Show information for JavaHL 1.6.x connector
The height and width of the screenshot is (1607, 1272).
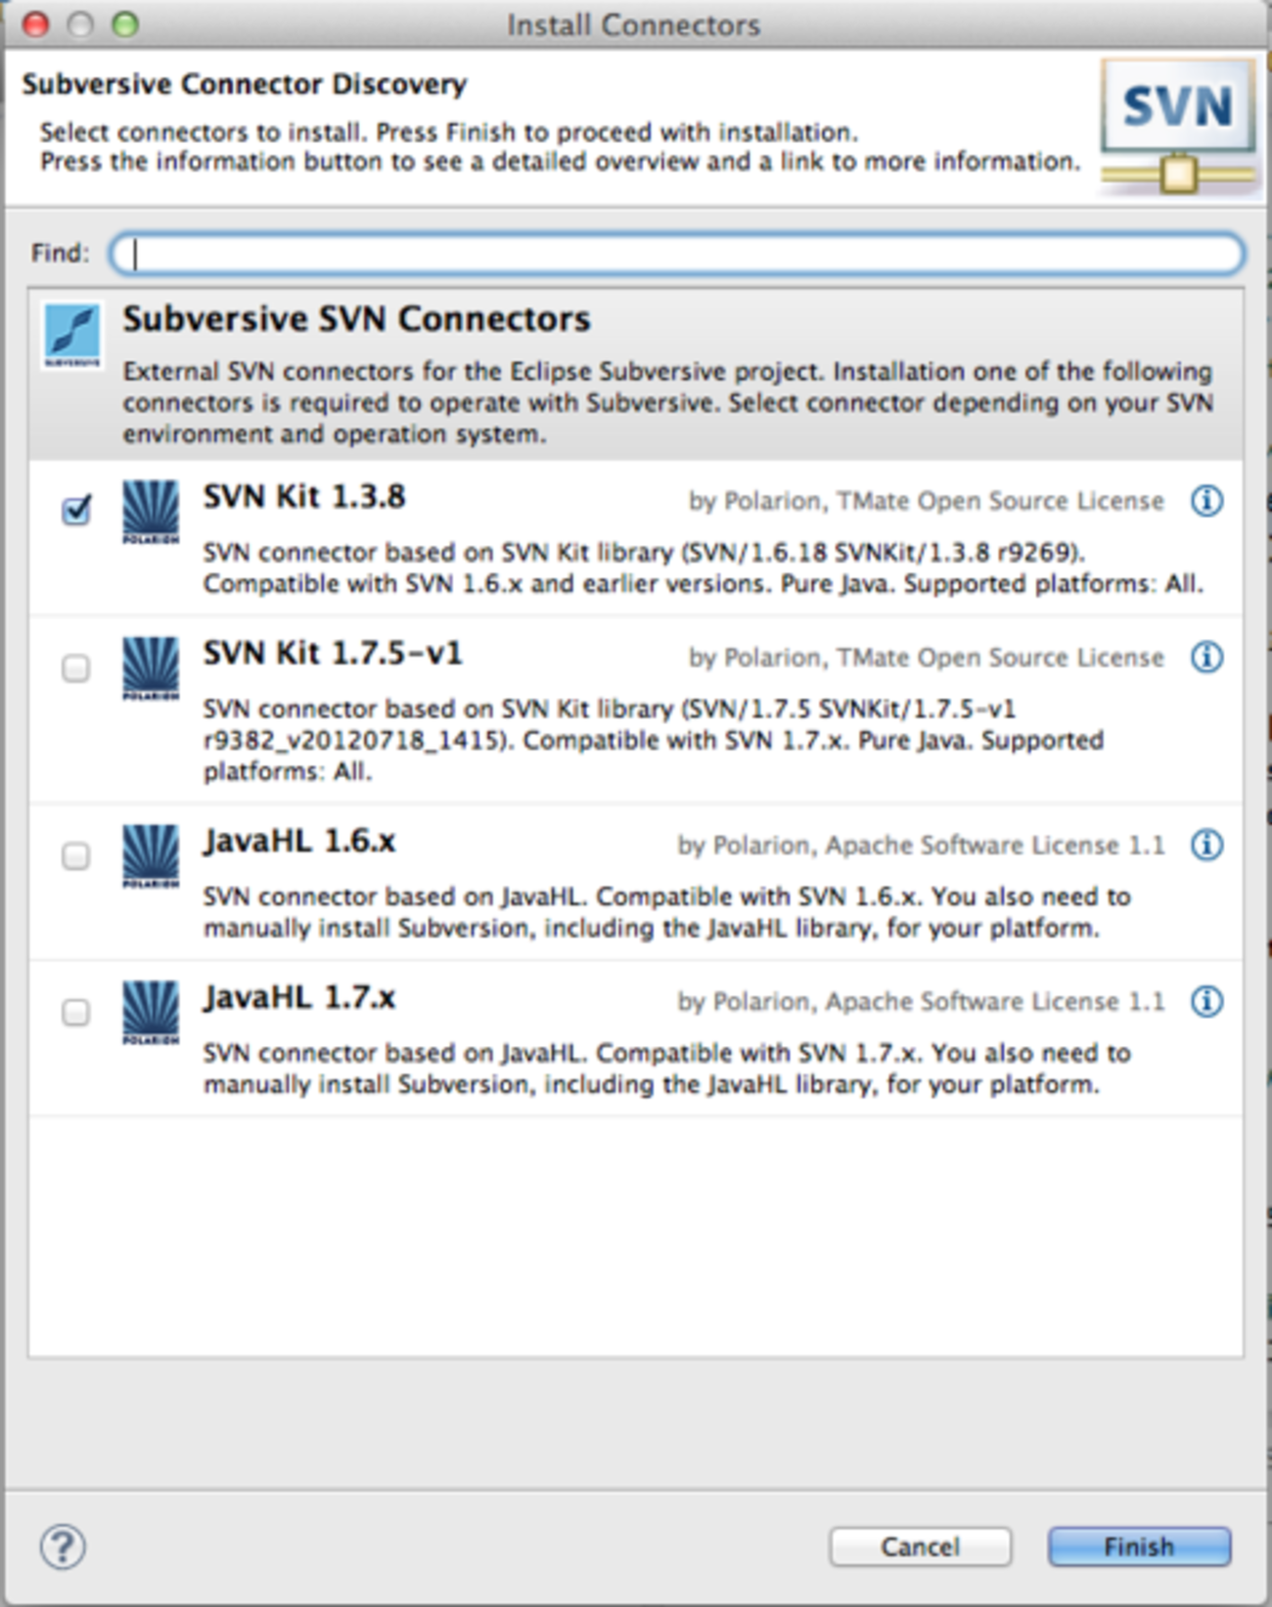pyautogui.click(x=1206, y=845)
